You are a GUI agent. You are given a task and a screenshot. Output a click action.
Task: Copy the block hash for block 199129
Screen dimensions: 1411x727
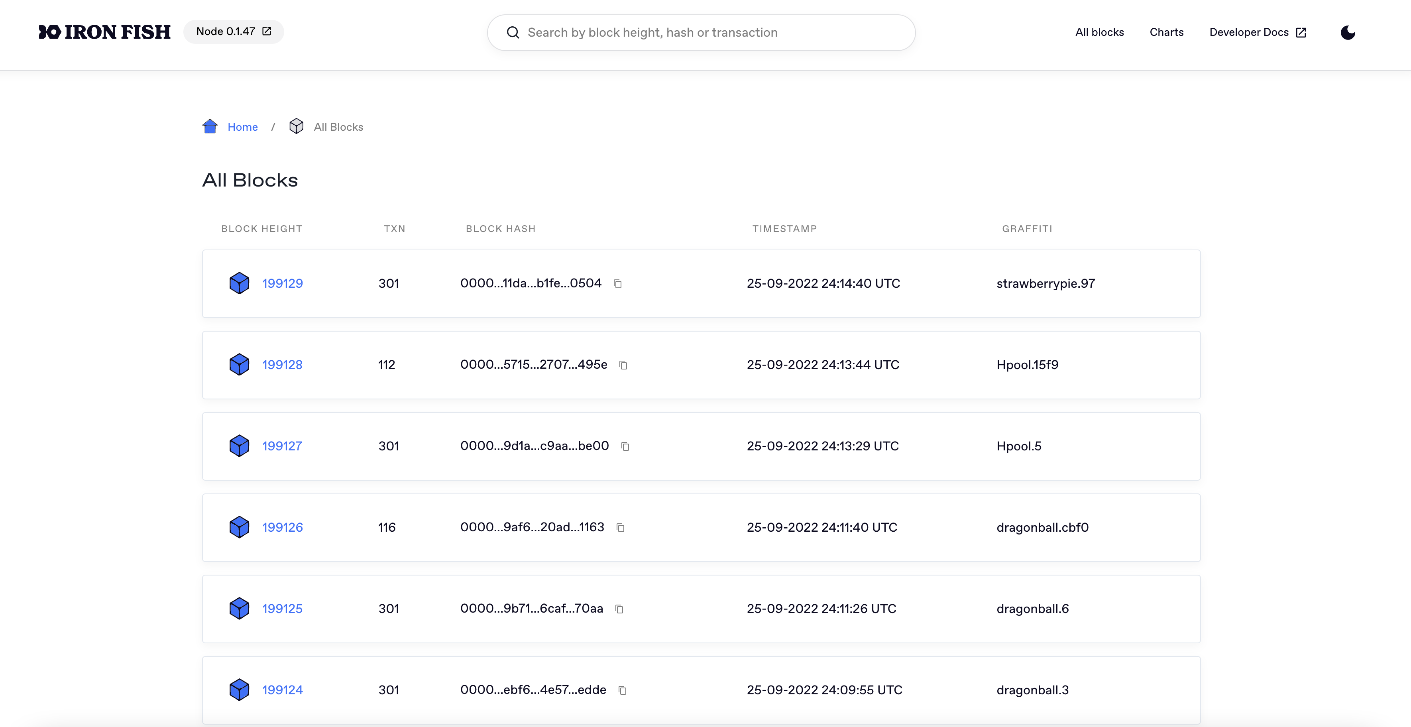pos(618,284)
